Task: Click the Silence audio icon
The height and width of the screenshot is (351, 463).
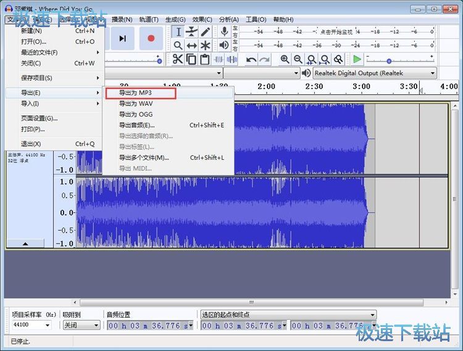Action: (232, 59)
